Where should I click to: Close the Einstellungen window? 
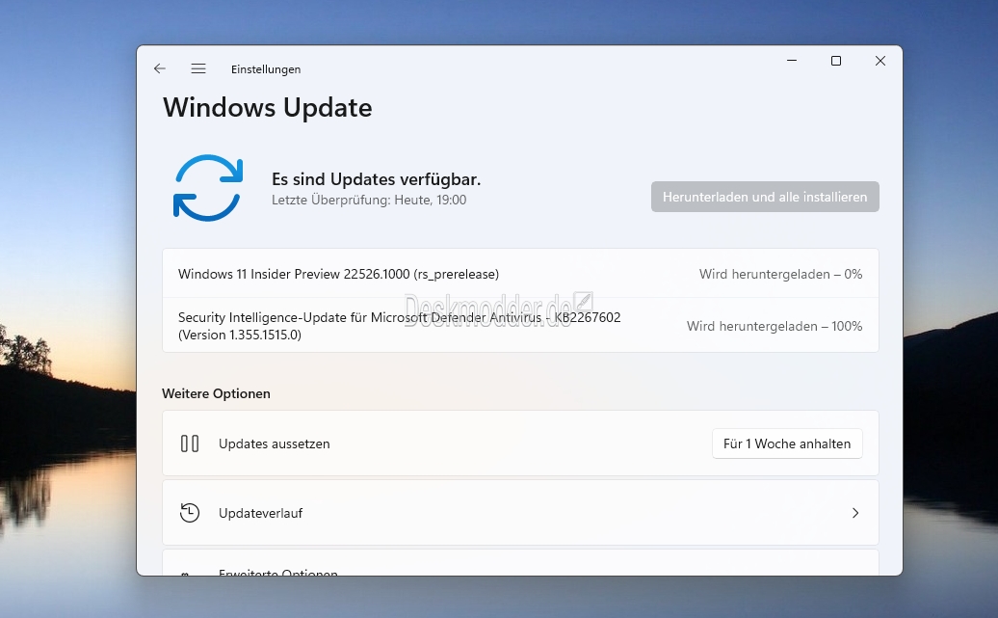[880, 61]
